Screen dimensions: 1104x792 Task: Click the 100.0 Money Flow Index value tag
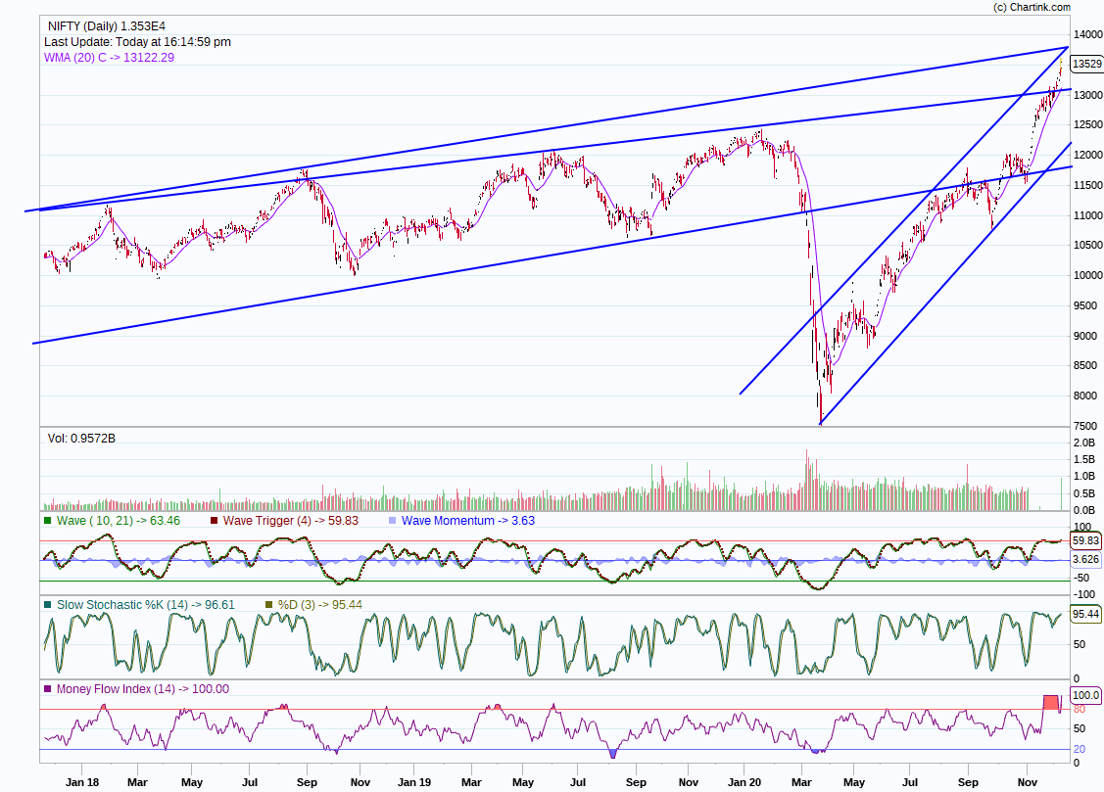click(1086, 695)
